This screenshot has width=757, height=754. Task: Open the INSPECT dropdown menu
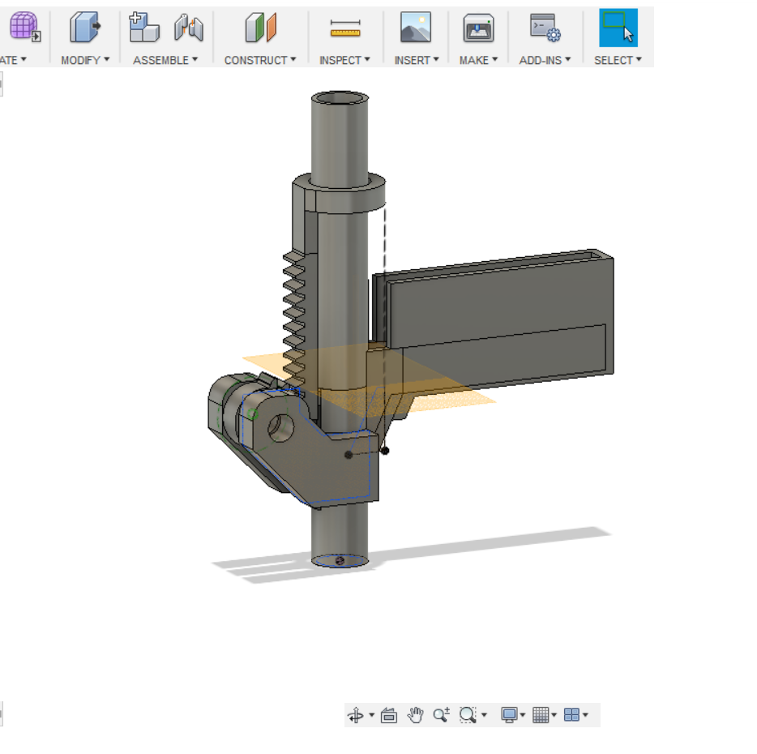coord(344,60)
